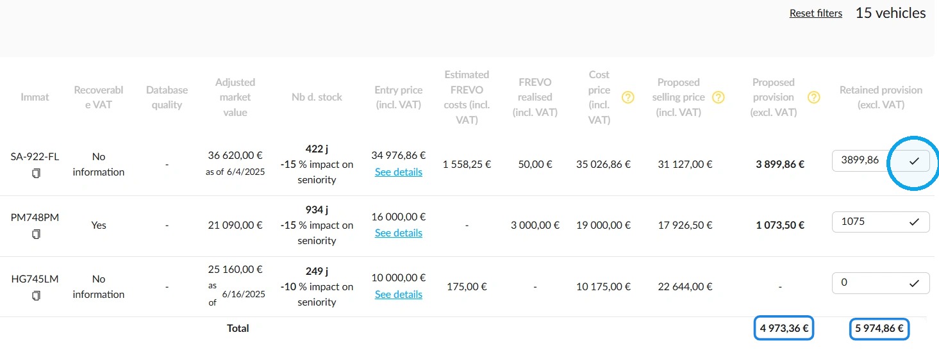See details for HG745LM entry price

click(x=399, y=294)
